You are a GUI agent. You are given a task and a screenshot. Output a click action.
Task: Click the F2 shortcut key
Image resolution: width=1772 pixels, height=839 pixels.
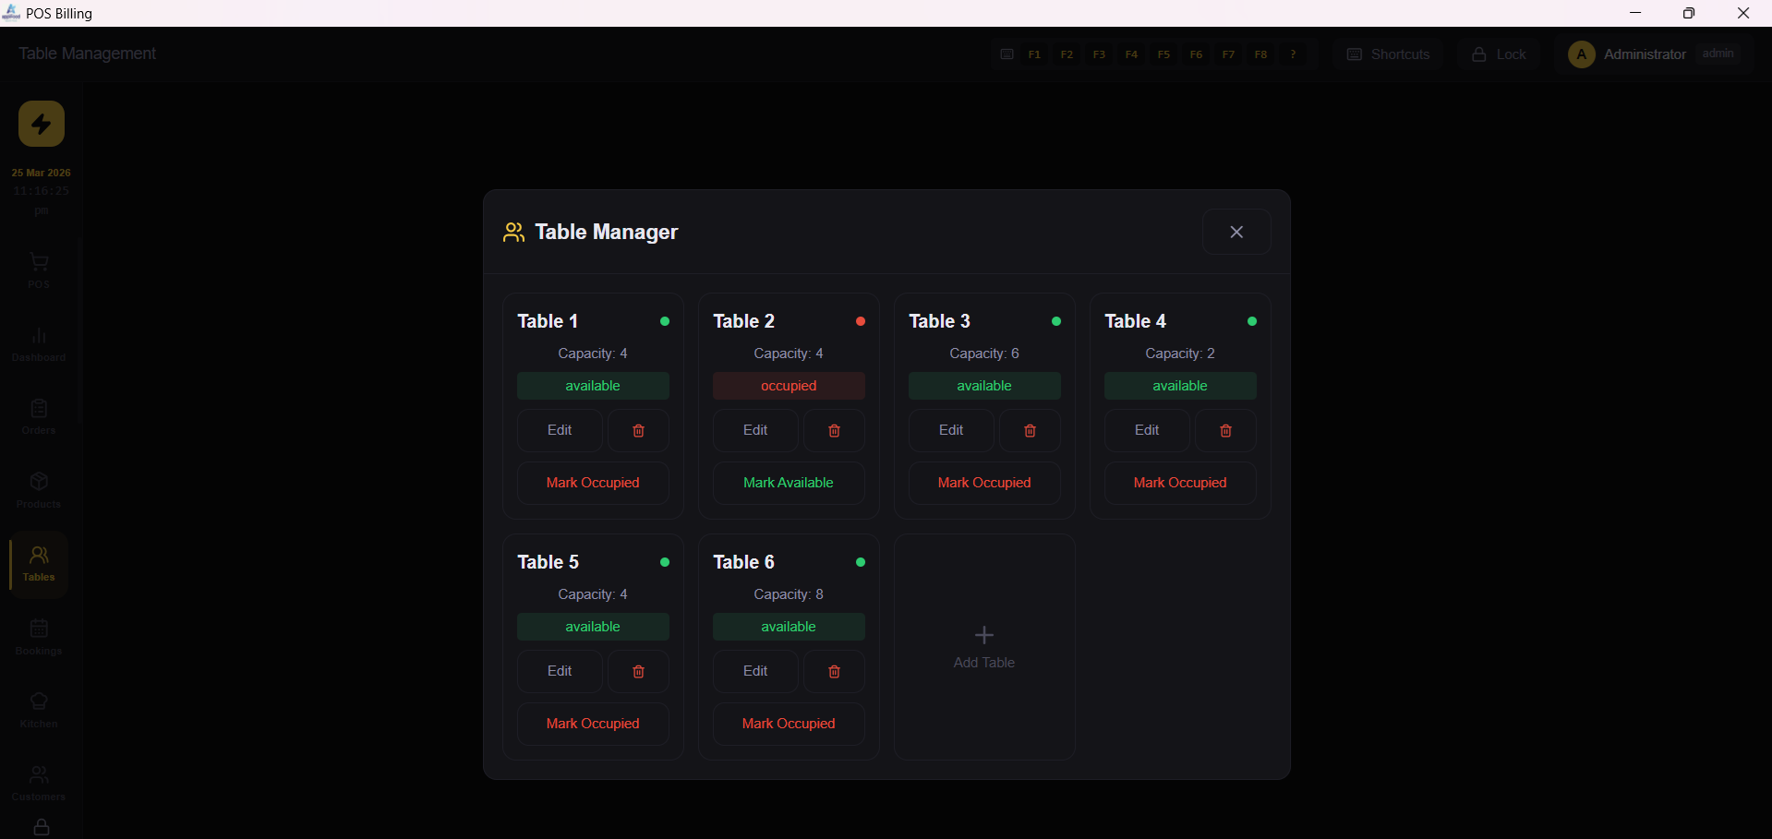click(1067, 54)
